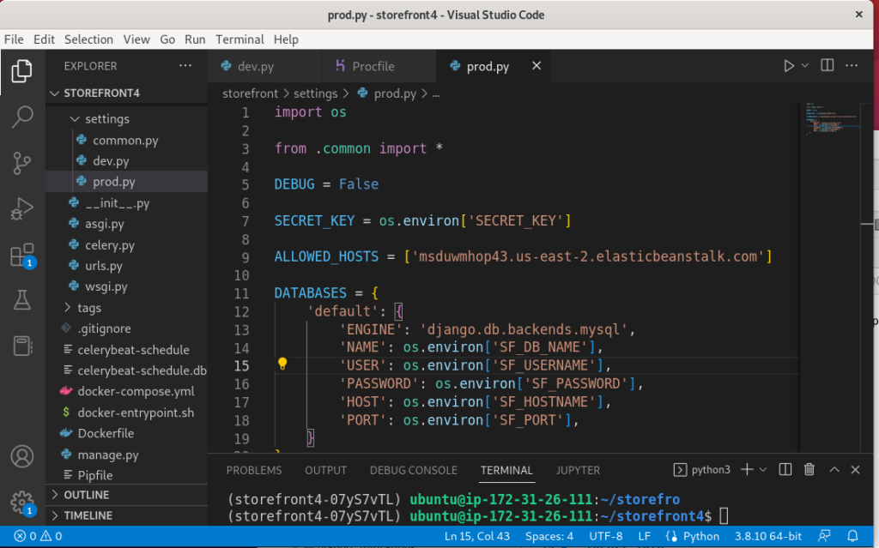Open editor More Actions ellipsis
879x548 pixels.
852,65
